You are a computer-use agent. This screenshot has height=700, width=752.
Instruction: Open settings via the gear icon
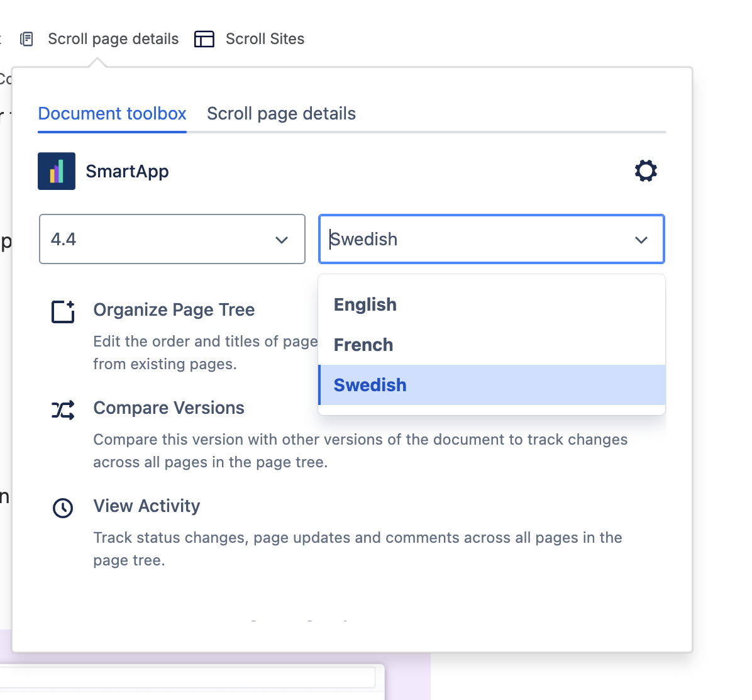(646, 170)
